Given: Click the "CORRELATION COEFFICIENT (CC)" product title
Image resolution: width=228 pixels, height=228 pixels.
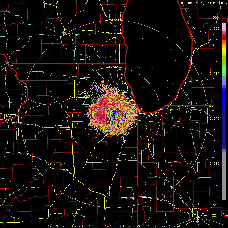Looking at the screenshot, I should 80,226.
